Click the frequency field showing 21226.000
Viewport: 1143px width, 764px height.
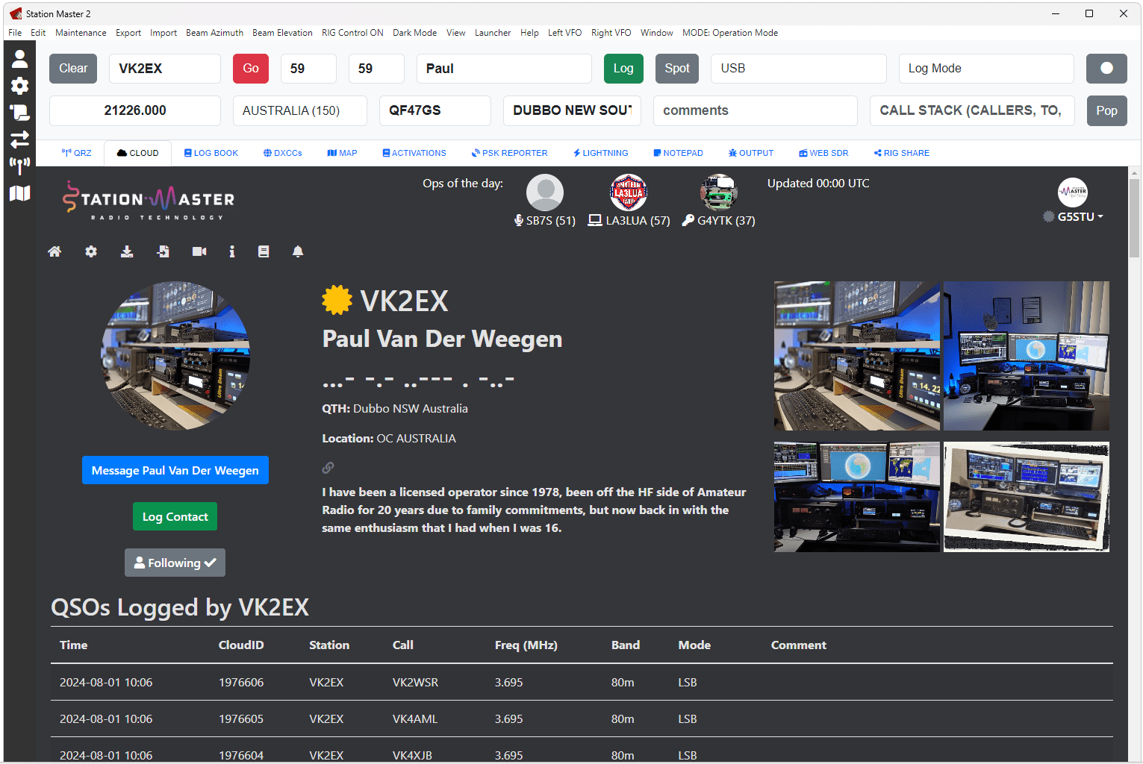tap(135, 110)
